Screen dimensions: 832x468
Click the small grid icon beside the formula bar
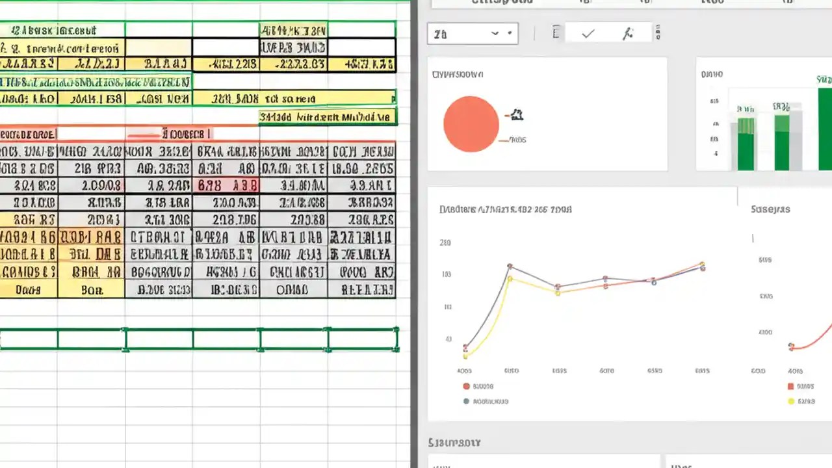(658, 33)
